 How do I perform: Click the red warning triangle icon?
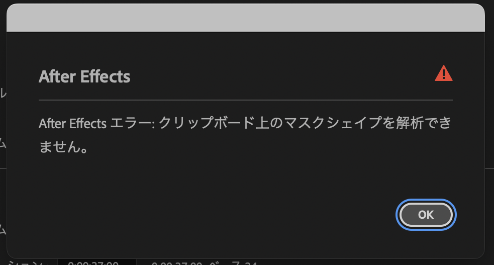pos(443,74)
